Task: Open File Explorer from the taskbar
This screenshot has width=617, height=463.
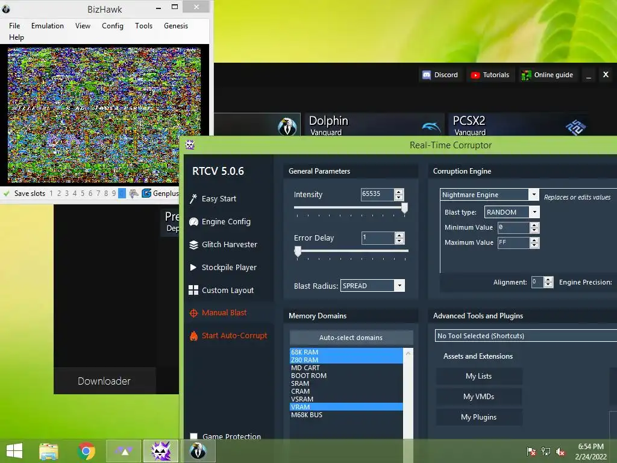Action: (x=49, y=451)
